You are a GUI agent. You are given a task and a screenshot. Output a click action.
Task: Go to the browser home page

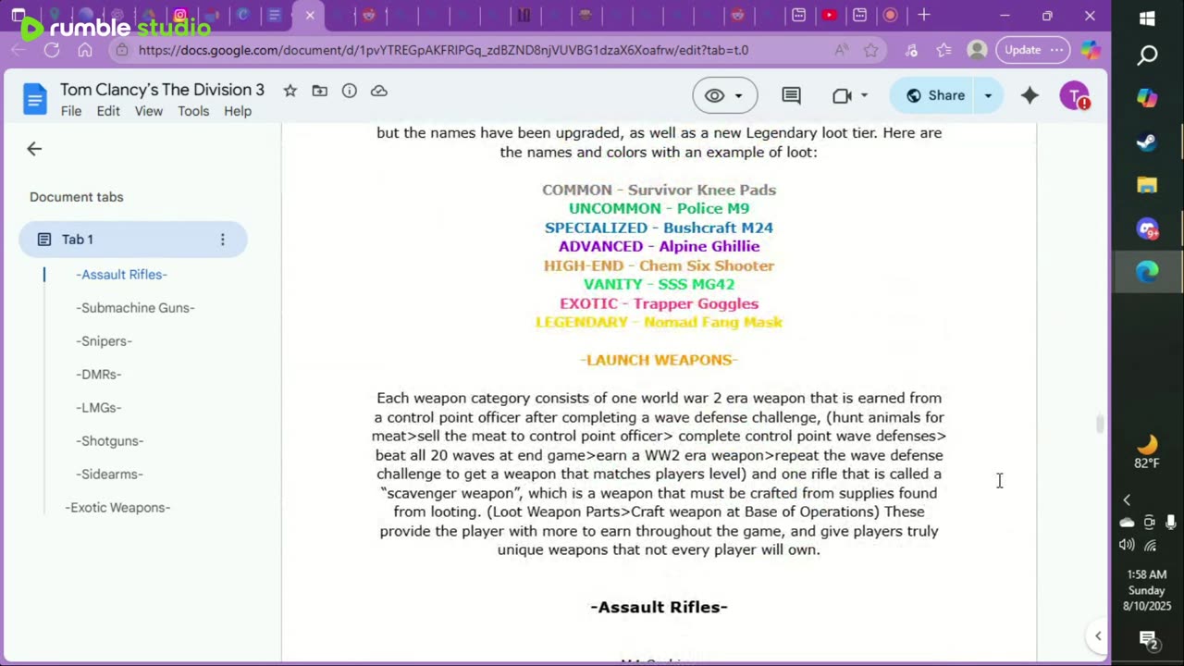[x=85, y=50]
